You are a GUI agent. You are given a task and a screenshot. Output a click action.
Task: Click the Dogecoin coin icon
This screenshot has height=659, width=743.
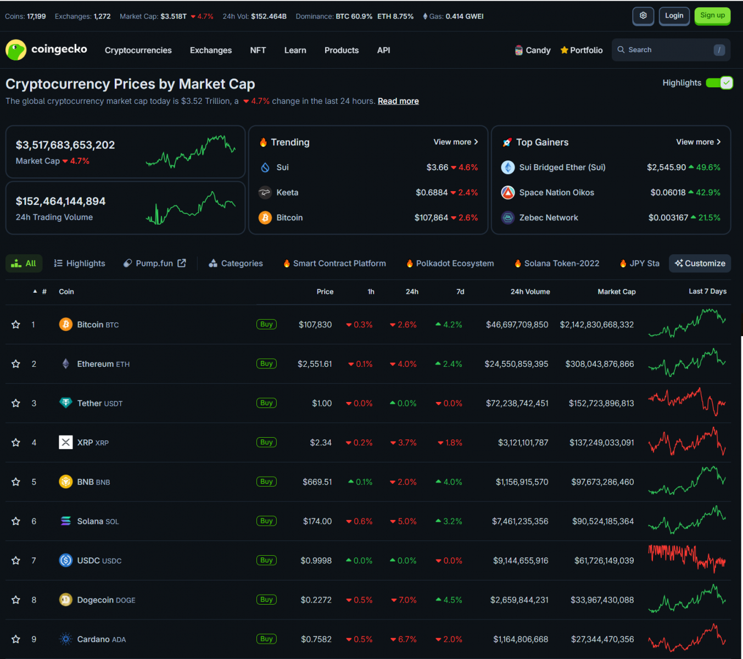coord(66,600)
